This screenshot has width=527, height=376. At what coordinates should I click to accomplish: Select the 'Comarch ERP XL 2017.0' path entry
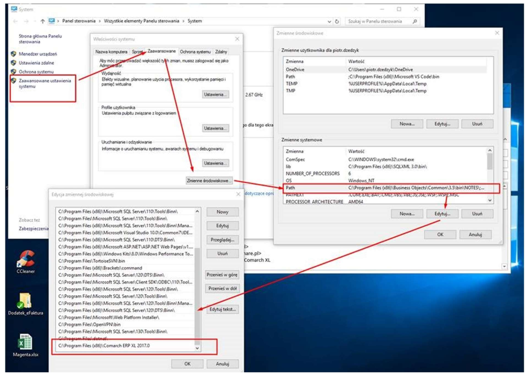tap(125, 346)
